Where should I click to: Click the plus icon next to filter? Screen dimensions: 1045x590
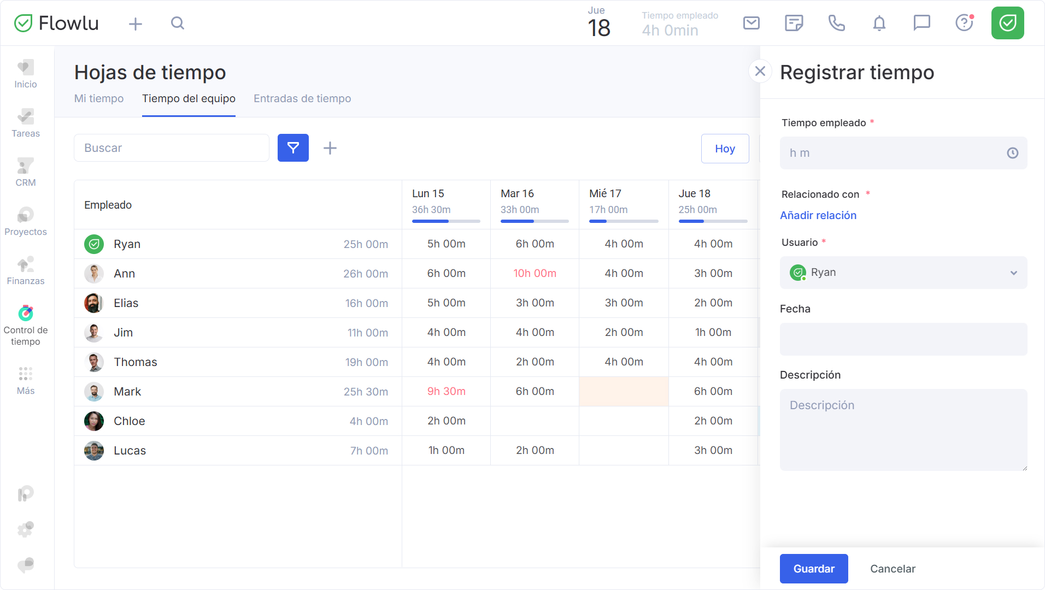pyautogui.click(x=330, y=148)
